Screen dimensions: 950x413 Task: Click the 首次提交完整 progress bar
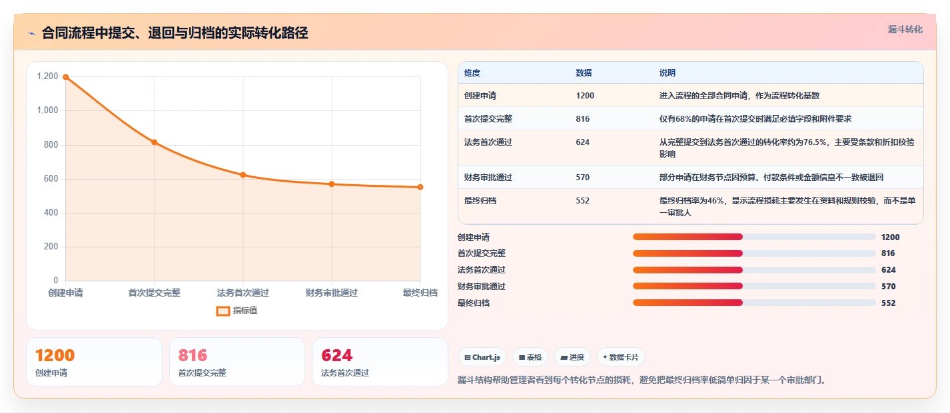pyautogui.click(x=754, y=253)
